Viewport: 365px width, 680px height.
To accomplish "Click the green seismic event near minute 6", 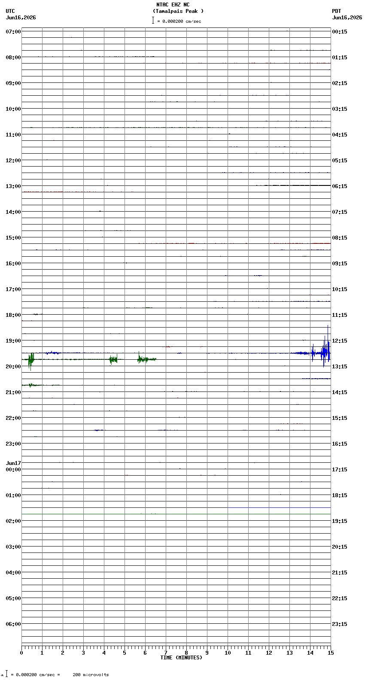I will click(x=146, y=358).
